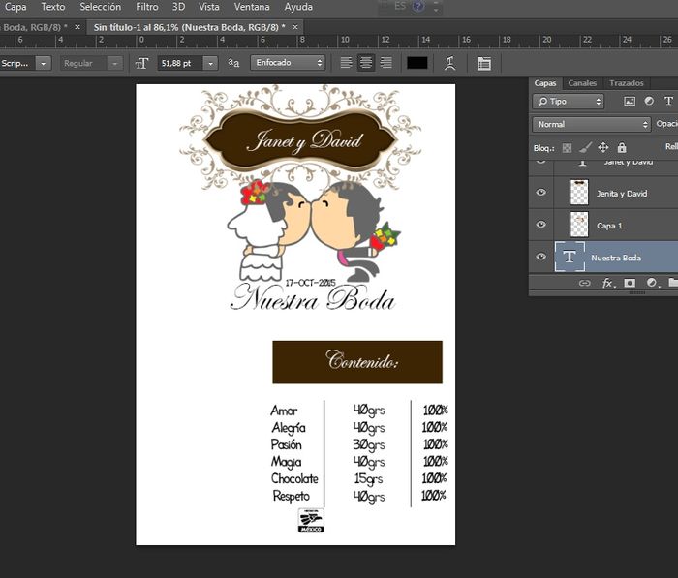678x578 pixels.
Task: Open the character and paragraph panels icon
Action: pos(483,63)
